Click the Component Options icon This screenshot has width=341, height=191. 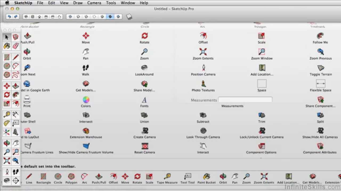point(262,146)
